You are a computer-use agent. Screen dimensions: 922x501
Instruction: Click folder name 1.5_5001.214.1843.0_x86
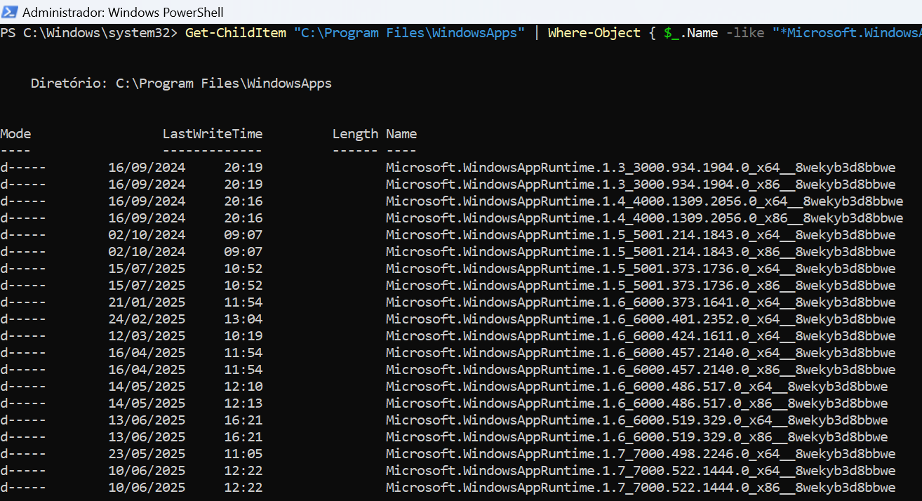tap(641, 252)
